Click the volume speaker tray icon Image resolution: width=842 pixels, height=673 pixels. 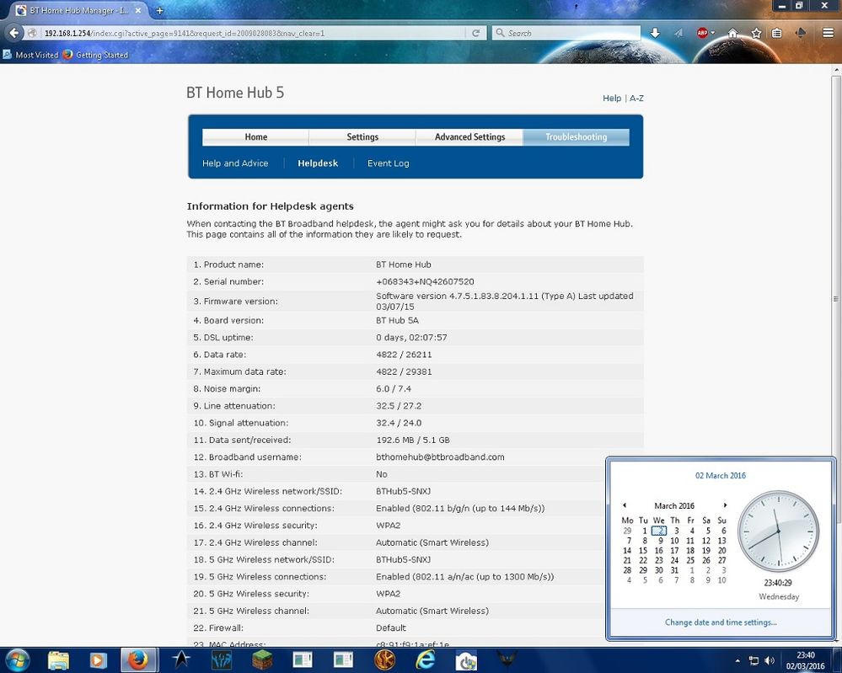click(x=770, y=660)
